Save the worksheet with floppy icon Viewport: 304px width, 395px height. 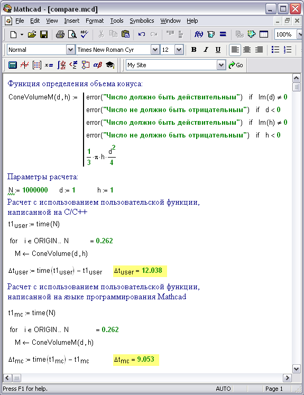click(44, 34)
